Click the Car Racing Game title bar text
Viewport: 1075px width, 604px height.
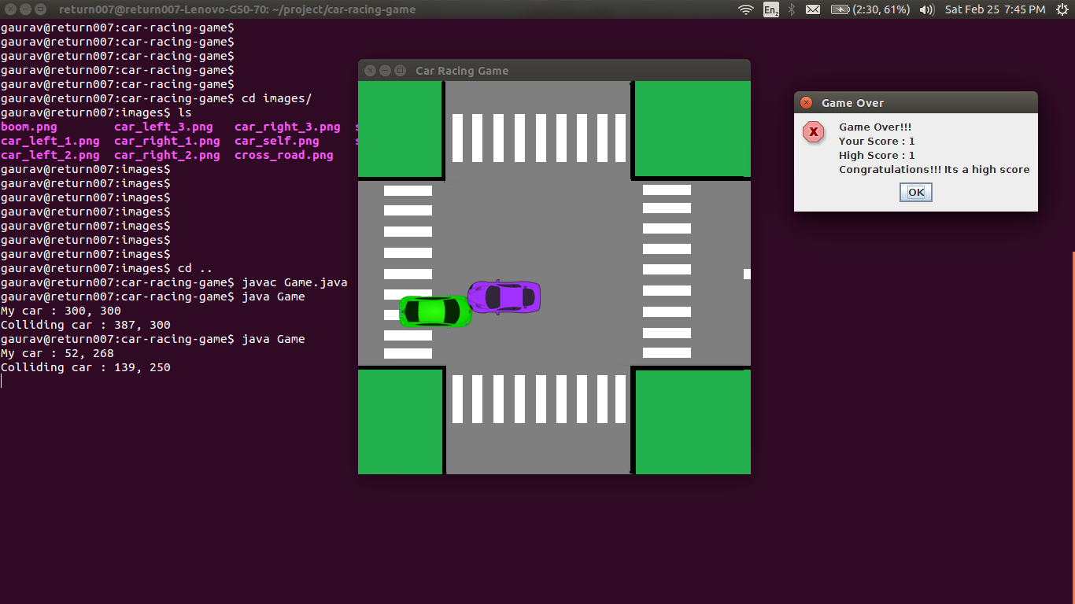coord(462,71)
